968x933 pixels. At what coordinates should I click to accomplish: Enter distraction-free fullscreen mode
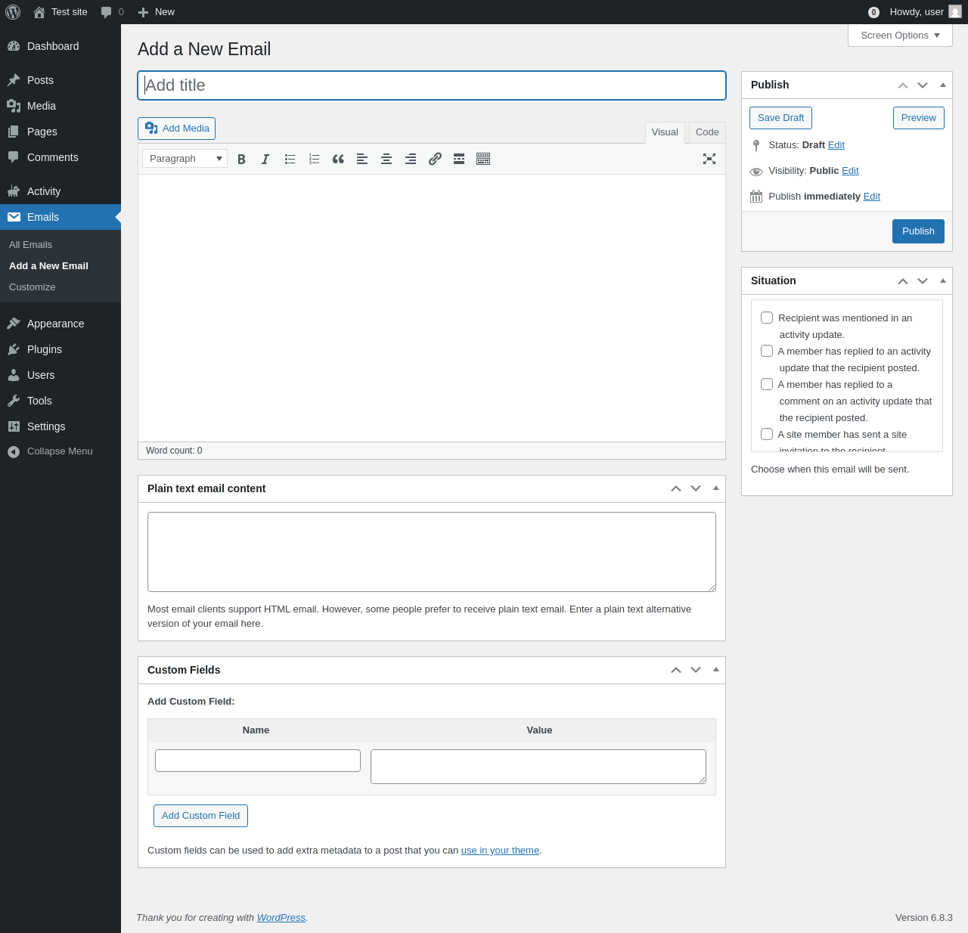tap(709, 159)
